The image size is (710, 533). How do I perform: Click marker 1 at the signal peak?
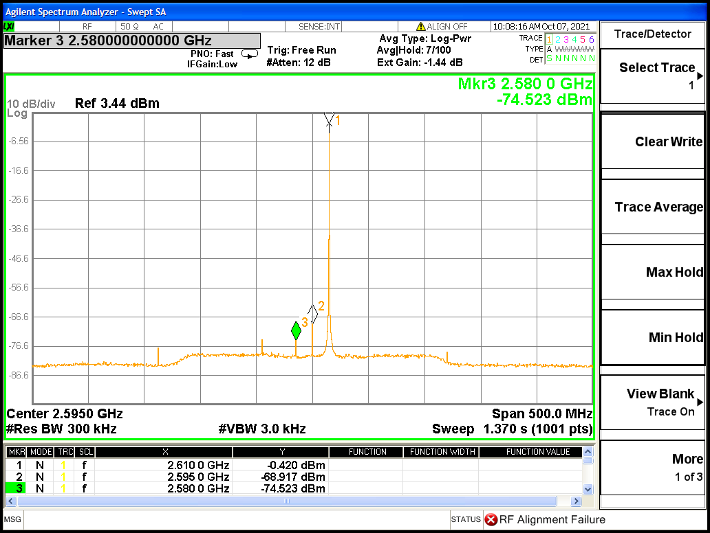330,120
